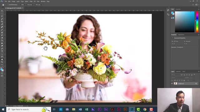Select the Crop tool

(2, 21)
